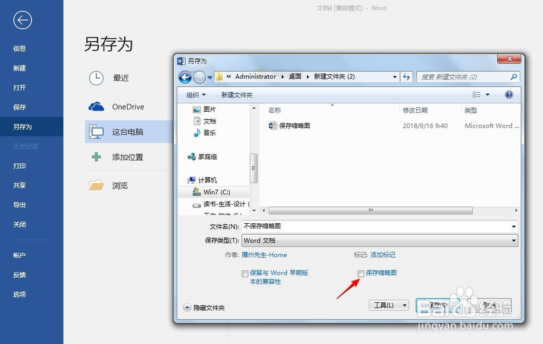Check 保留与 Word 早期版本的兼容性
The height and width of the screenshot is (344, 543).
click(245, 274)
